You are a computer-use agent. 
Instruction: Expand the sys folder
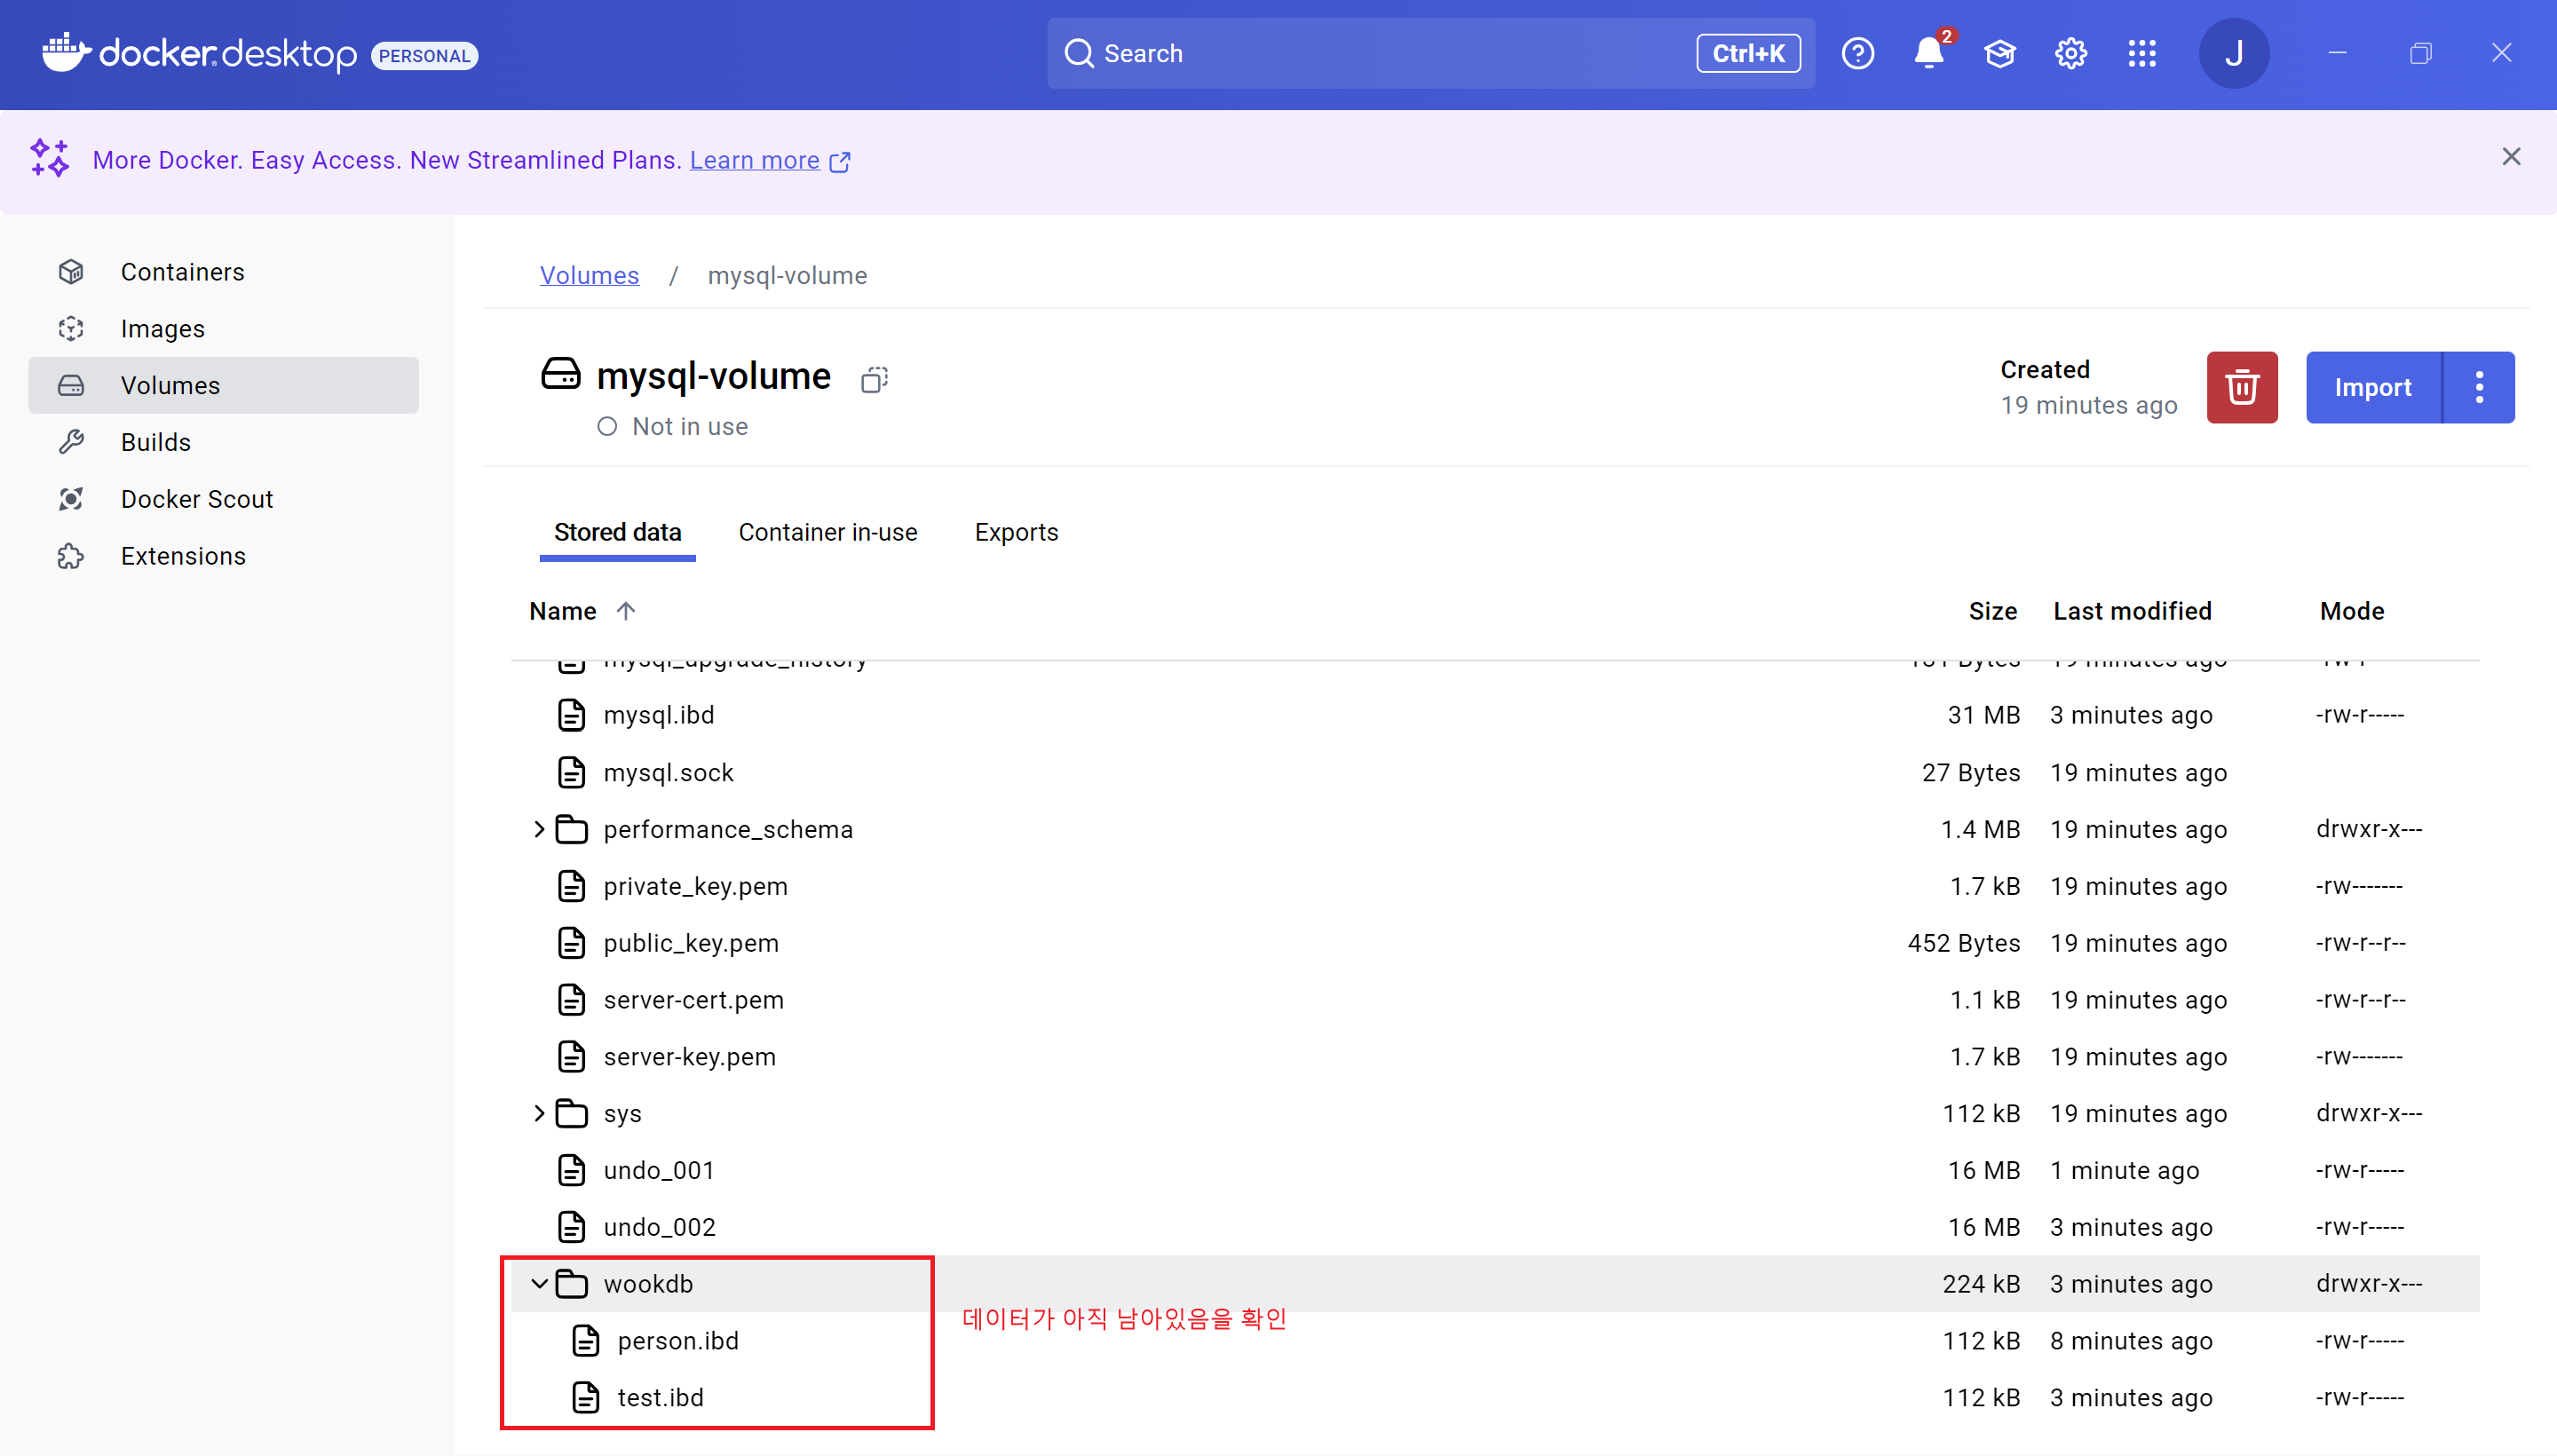pyautogui.click(x=539, y=1113)
